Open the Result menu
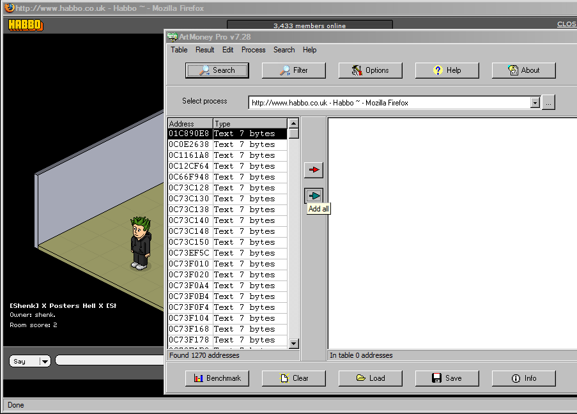This screenshot has width=577, height=414. coord(204,50)
